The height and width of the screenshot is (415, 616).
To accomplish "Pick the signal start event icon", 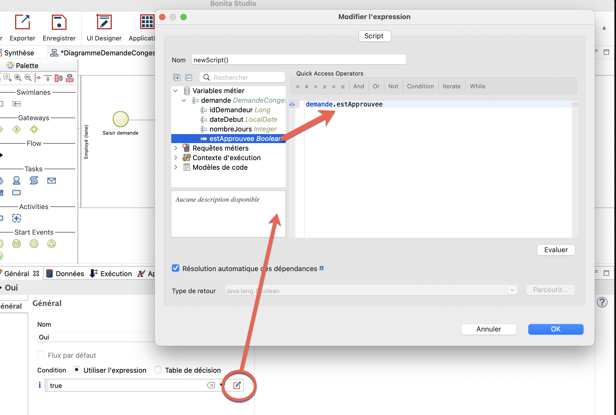I will [51, 244].
